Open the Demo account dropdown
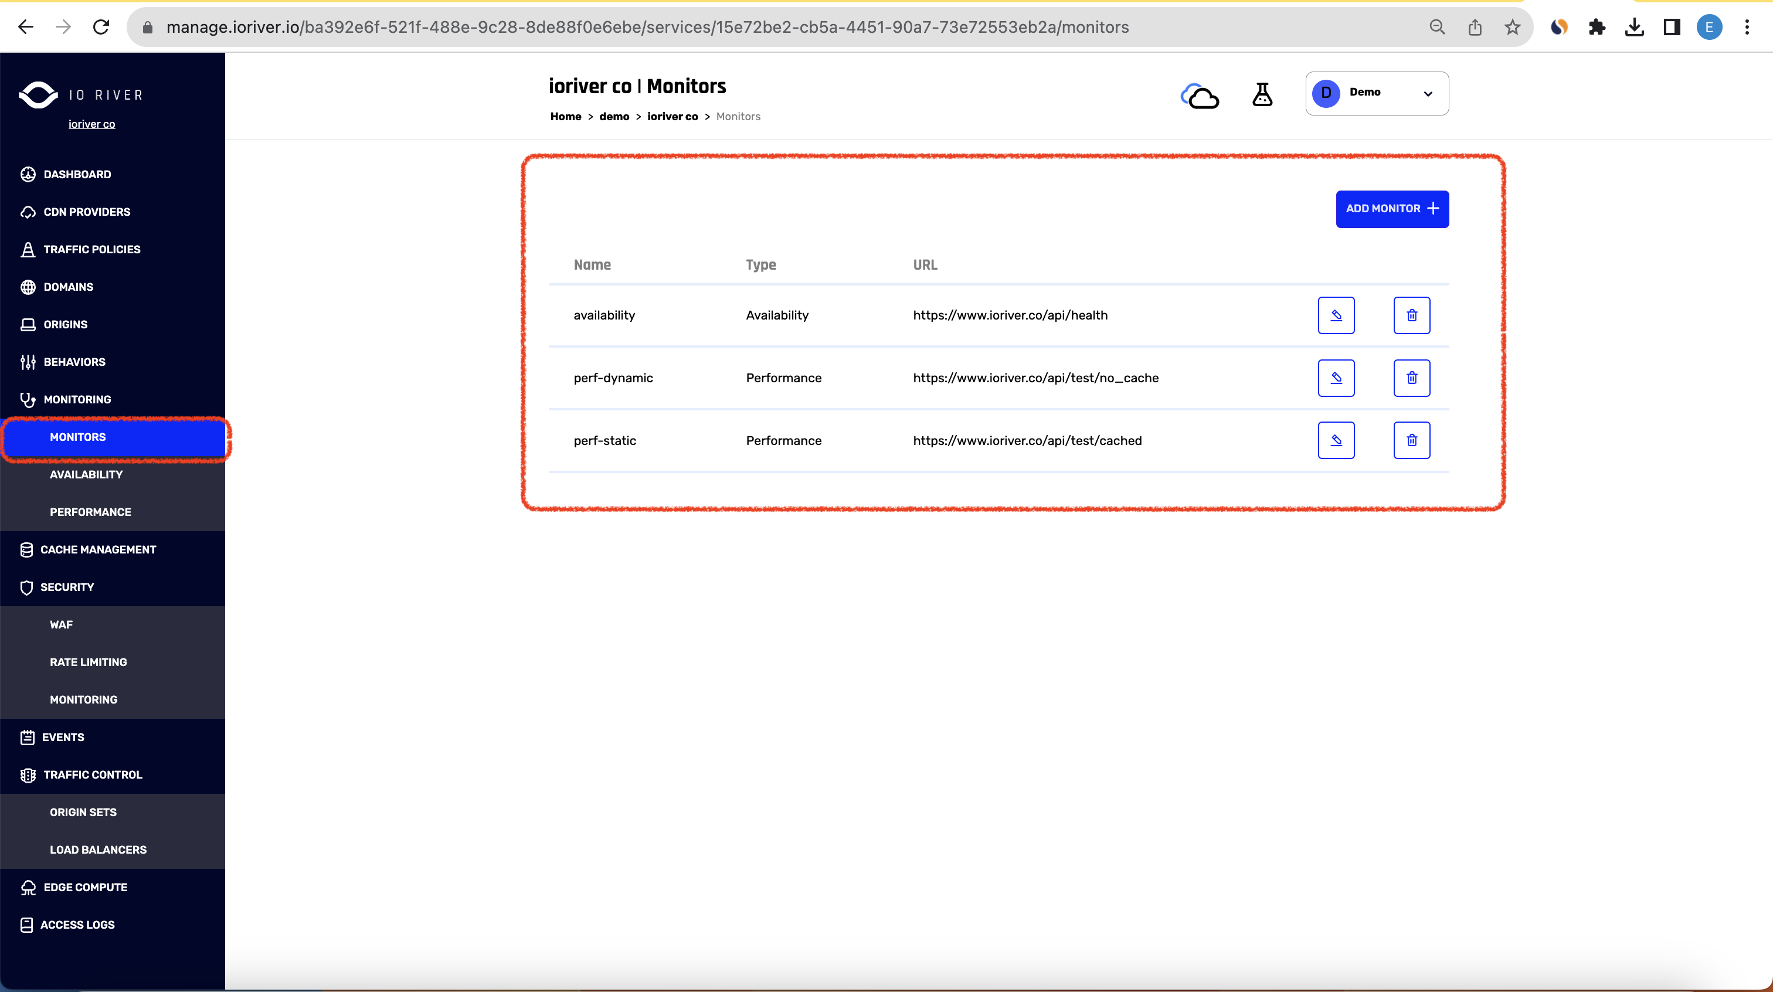This screenshot has width=1773, height=992. [x=1377, y=93]
